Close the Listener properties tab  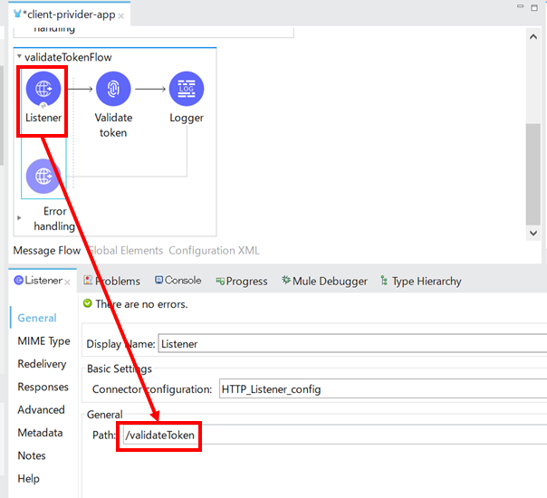[69, 282]
